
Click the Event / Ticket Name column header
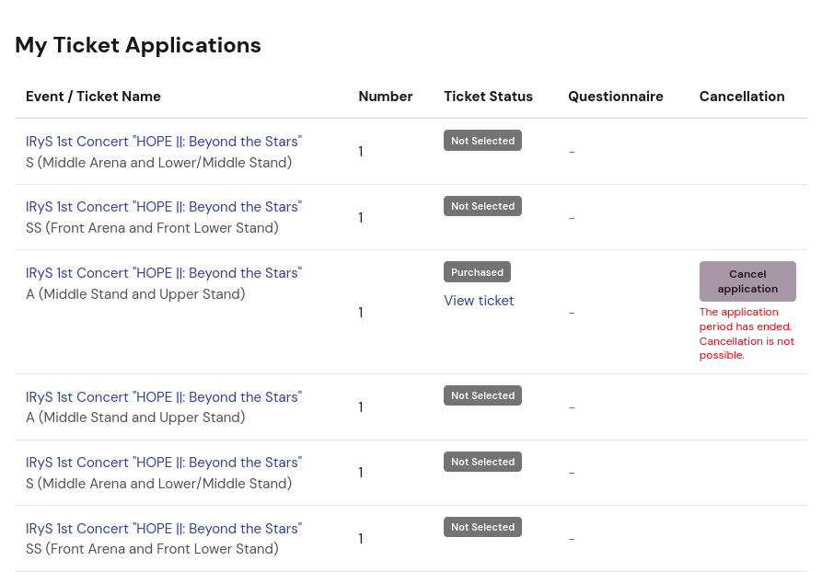point(93,97)
